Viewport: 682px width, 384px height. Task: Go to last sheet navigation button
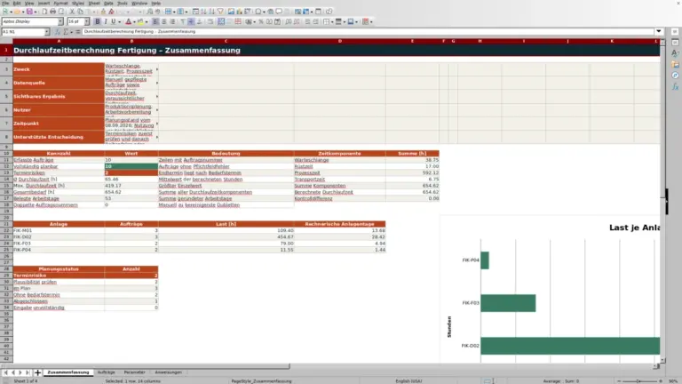point(28,372)
